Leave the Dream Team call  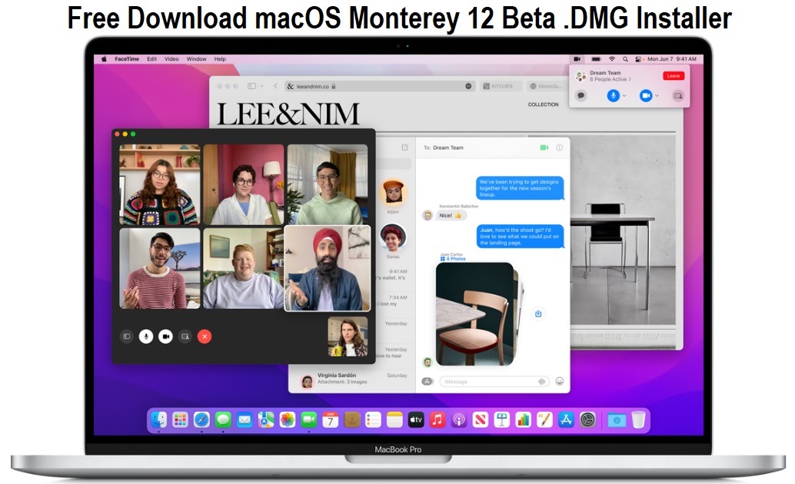click(674, 76)
